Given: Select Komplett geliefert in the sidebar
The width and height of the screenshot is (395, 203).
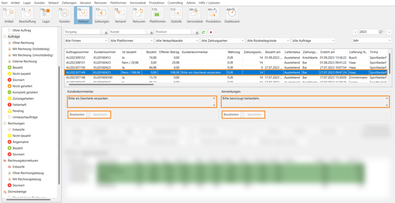Looking at the screenshot, I should coord(25,92).
